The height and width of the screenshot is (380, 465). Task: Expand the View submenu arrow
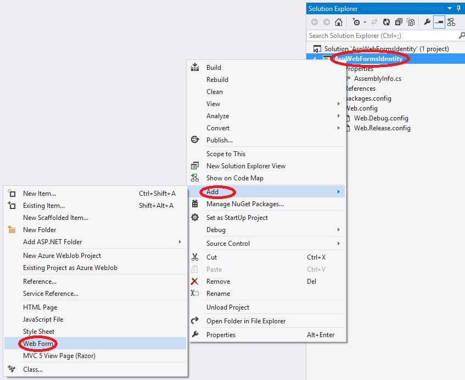tap(339, 104)
